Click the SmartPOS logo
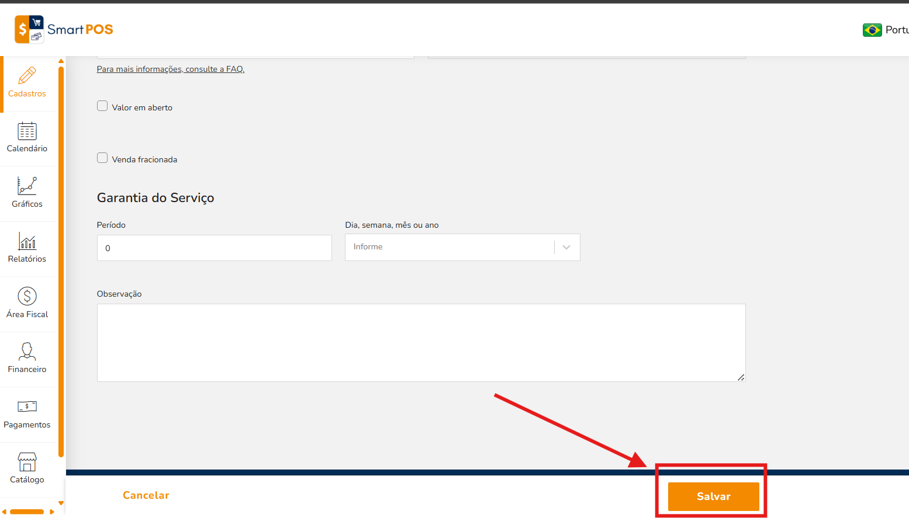Viewport: 909px width, 518px height. click(64, 29)
